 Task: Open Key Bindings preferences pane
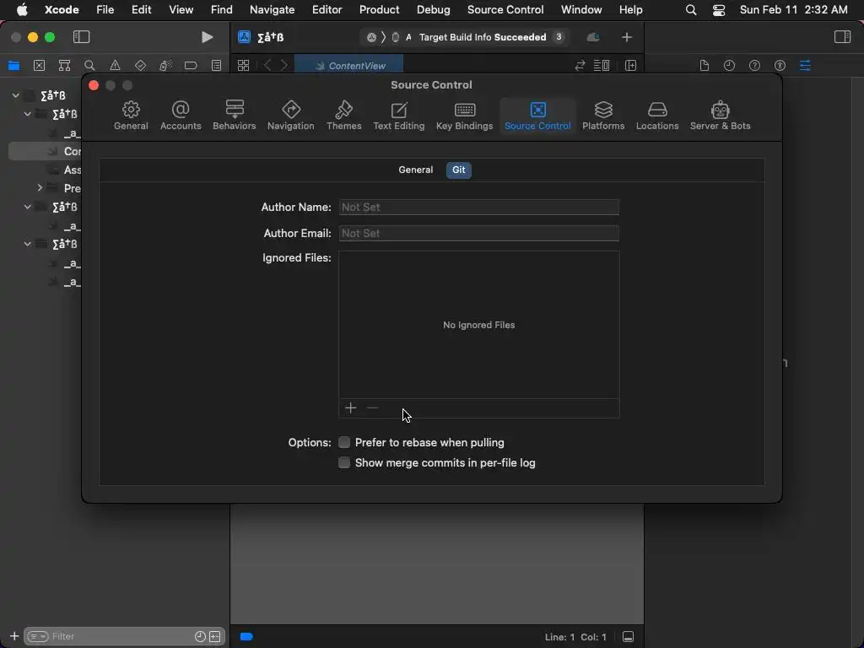click(465, 115)
